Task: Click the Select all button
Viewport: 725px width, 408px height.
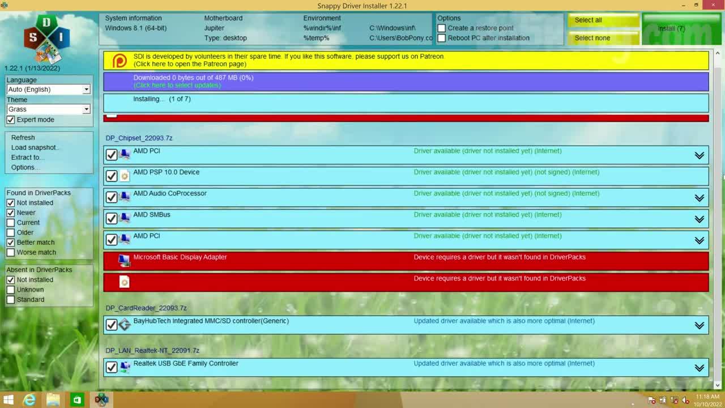Action: pos(604,20)
